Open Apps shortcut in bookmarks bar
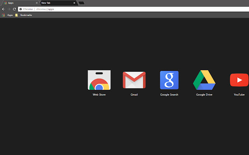 click(x=7, y=15)
